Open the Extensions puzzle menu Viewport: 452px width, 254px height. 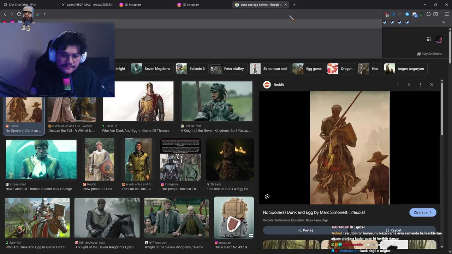click(428, 14)
